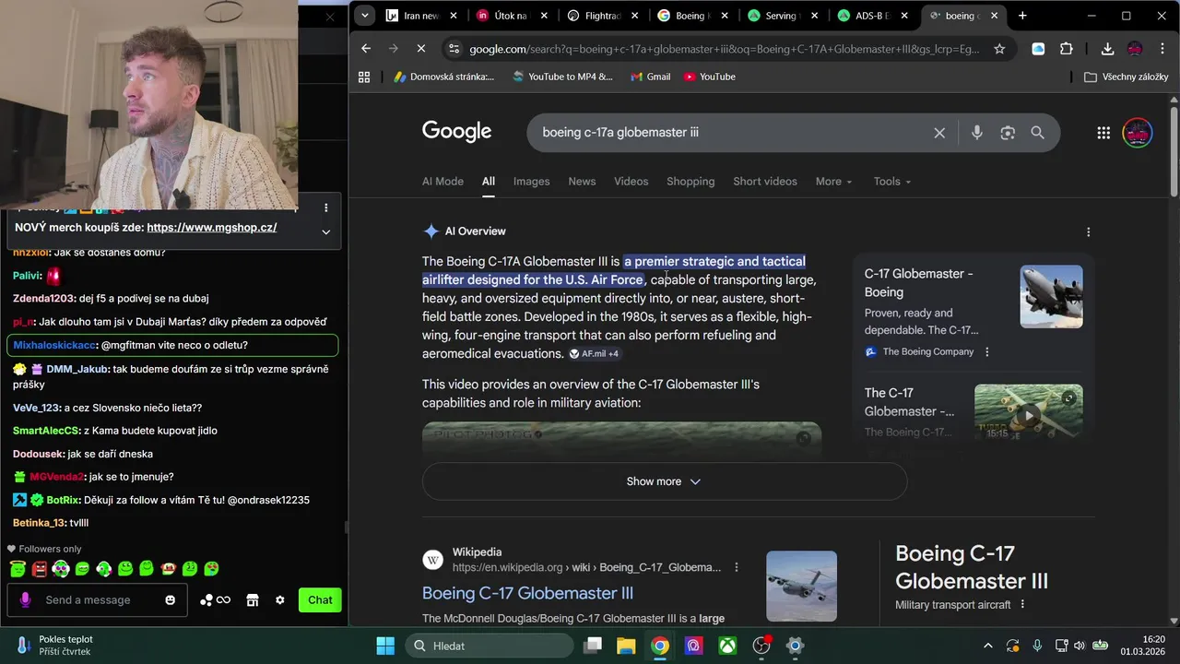
Task: Open the chat emoji picker
Action: point(170,600)
